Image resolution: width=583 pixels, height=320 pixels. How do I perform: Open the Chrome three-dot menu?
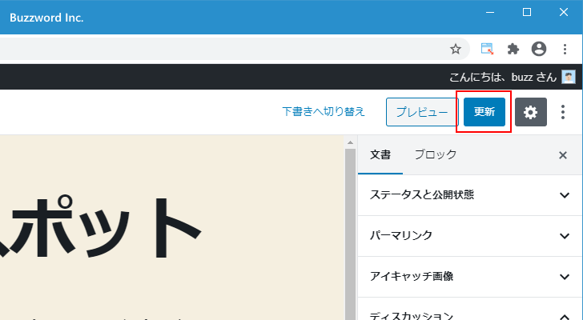(565, 49)
